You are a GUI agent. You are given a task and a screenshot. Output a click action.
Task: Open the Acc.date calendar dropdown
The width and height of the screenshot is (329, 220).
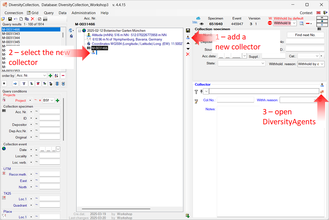[x=245, y=56]
